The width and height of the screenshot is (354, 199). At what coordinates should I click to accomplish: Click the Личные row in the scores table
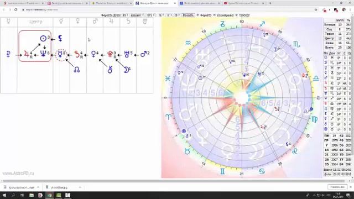click(338, 24)
